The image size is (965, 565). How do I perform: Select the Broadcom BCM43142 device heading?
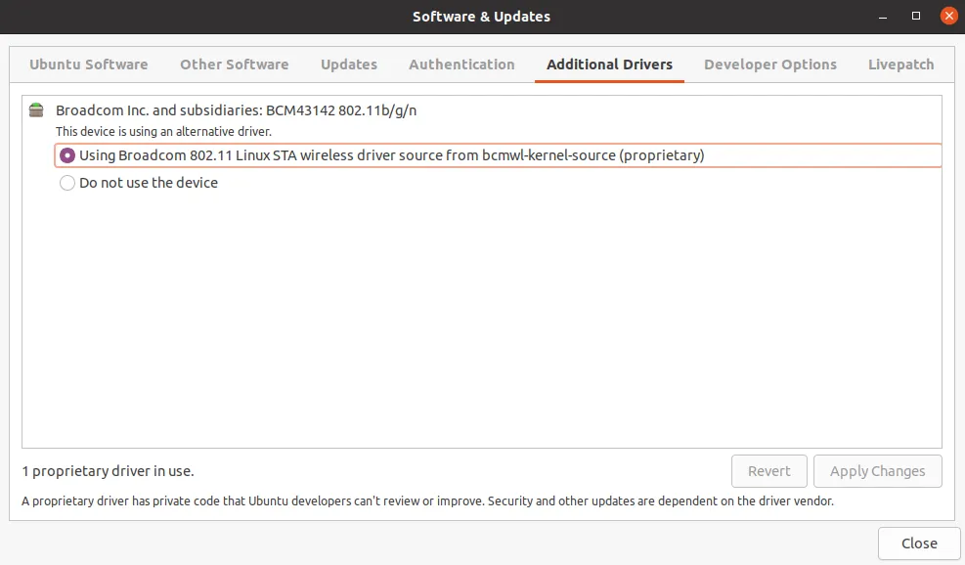pos(235,110)
